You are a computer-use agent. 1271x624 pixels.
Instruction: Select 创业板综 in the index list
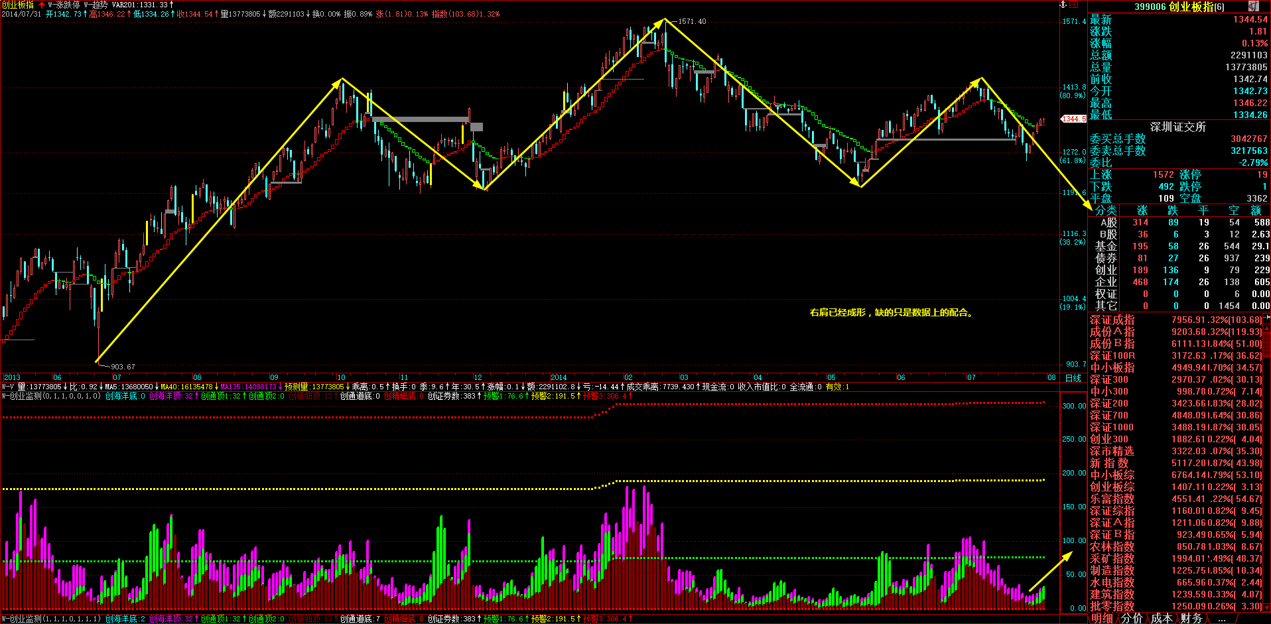(1112, 487)
